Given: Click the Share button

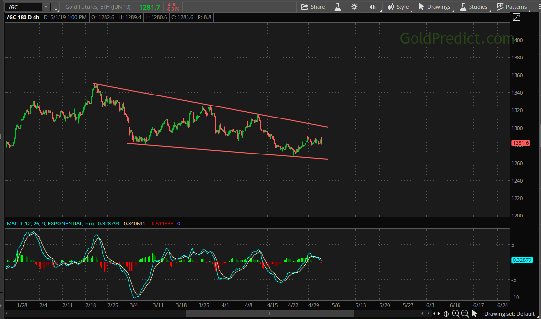Looking at the screenshot, I should 313,7.
